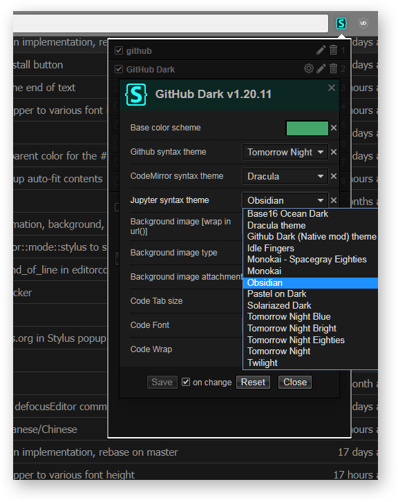Click 'Code Font' label
The image size is (398, 502).
coord(150,325)
